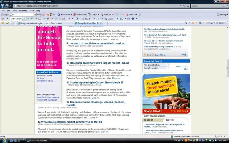Image resolution: width=229 pixels, height=143 pixels.
Task: Open Favorites Center gold star icon
Action: [x=3, y=23]
